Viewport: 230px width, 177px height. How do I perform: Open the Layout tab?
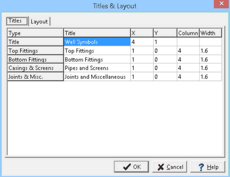tap(39, 22)
